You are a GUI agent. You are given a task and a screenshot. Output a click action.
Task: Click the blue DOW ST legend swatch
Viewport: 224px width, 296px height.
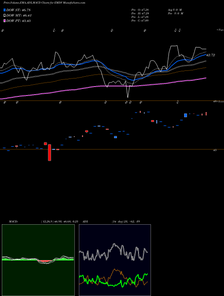pos(4,10)
